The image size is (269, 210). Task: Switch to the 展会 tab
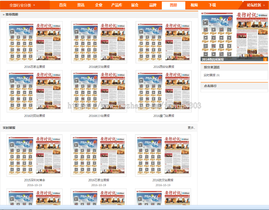(x=135, y=5)
